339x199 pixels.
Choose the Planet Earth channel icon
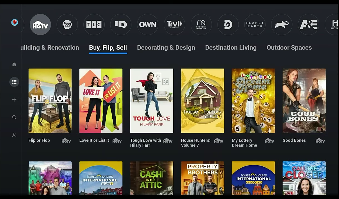255,25
